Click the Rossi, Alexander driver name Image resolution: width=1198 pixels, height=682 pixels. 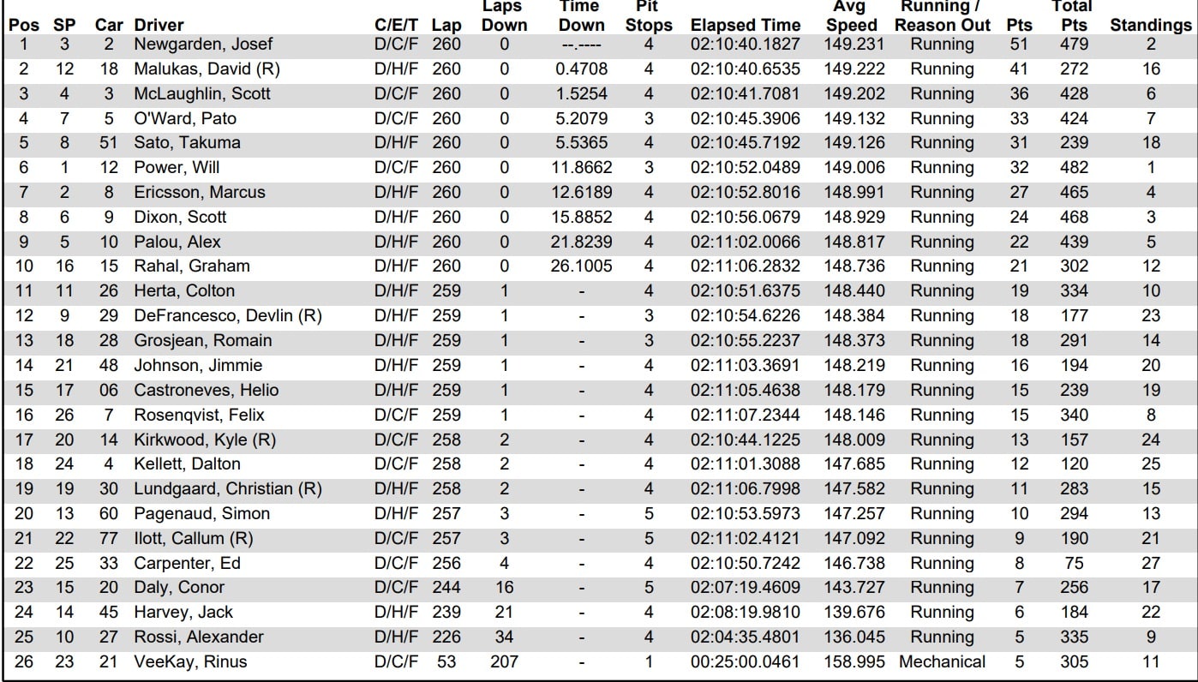click(x=198, y=637)
